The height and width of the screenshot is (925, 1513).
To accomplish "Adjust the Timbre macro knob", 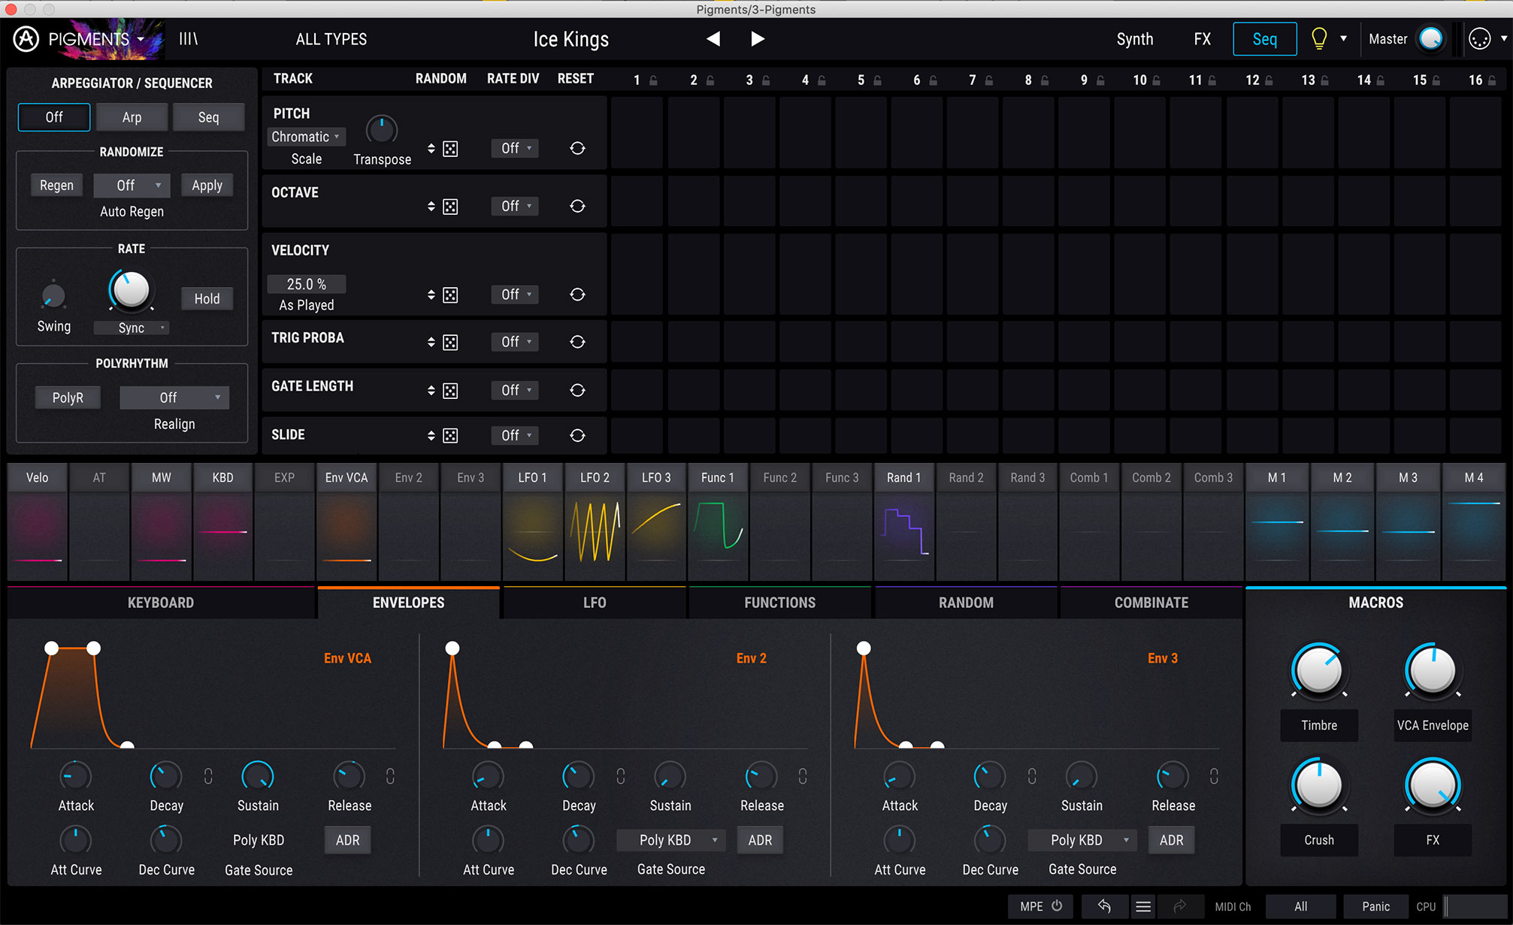I will coord(1318,670).
